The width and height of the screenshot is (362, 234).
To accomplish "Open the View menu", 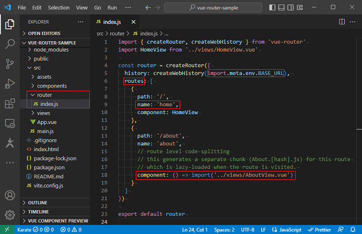I will [81, 8].
